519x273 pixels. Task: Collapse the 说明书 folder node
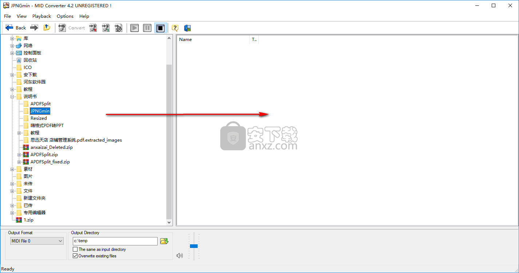pyautogui.click(x=12, y=97)
